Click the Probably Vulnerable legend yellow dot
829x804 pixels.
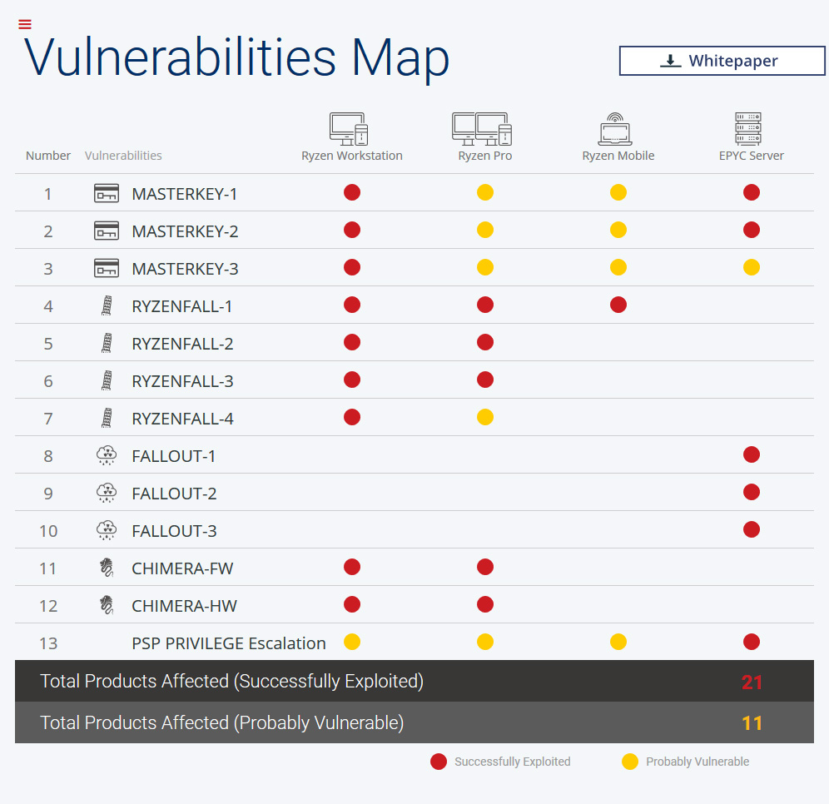coord(630,762)
